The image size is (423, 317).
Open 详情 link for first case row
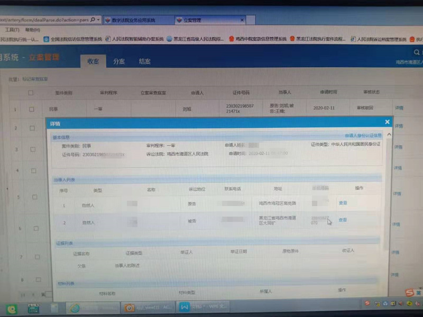pos(398,108)
